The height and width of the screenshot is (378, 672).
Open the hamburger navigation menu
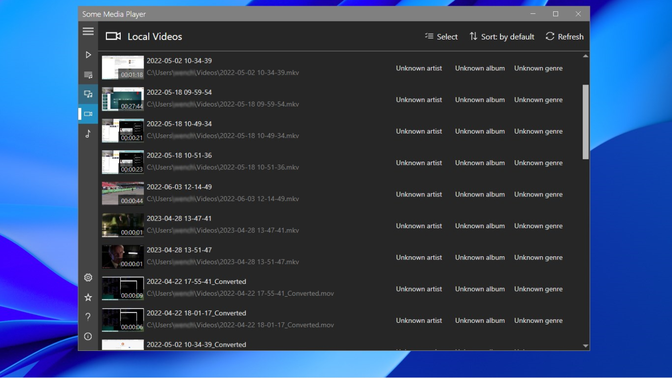88,31
